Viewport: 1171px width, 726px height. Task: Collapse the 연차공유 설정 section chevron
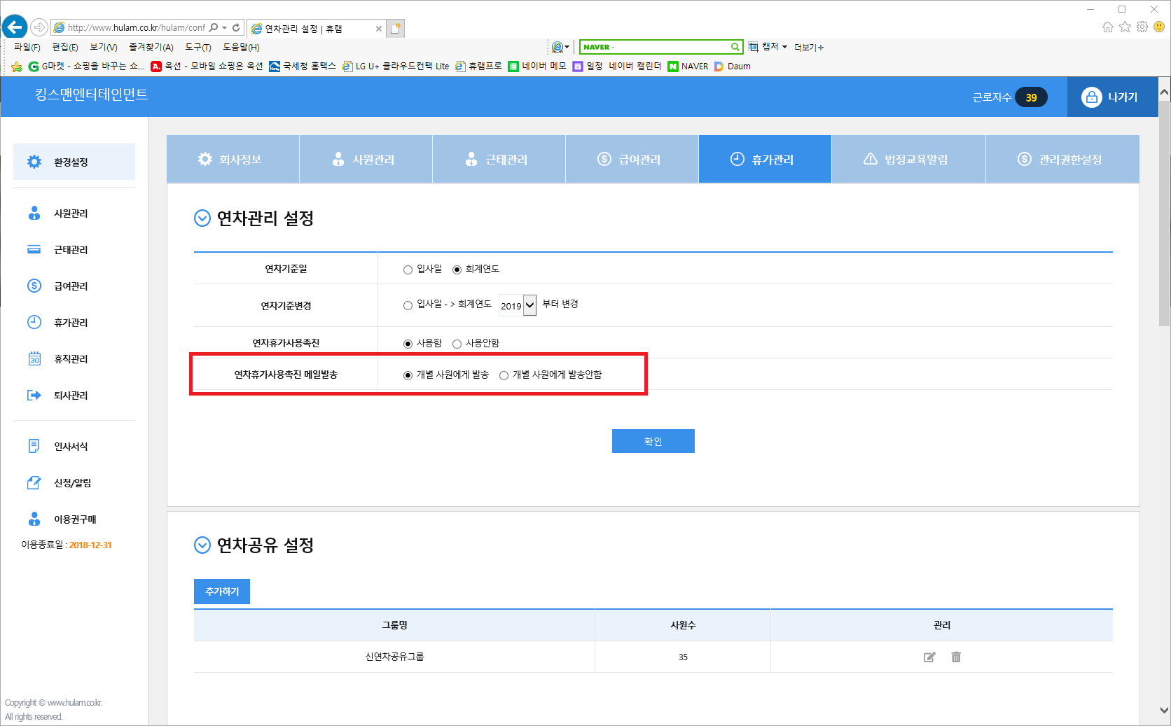pos(202,545)
